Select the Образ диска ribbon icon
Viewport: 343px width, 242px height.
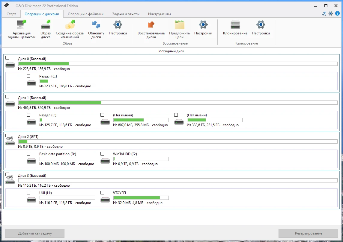point(46,25)
